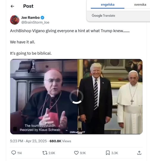Click the 680.8K Views count
Image resolution: width=150 pixels, height=161 pixels.
point(60,141)
